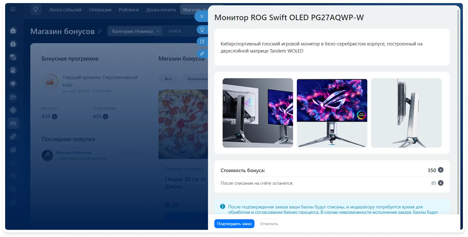Confirm the order with Подтвердить заказ
Viewport: 468px width, 237px height.
coord(234,224)
